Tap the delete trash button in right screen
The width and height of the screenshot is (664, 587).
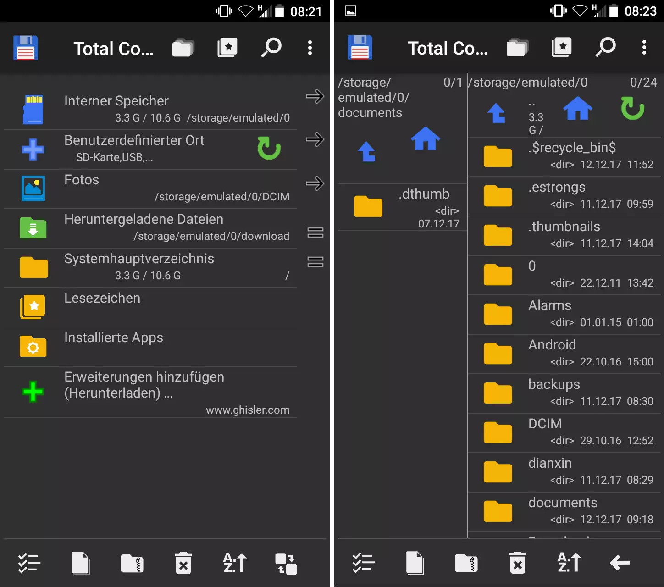pos(518,563)
